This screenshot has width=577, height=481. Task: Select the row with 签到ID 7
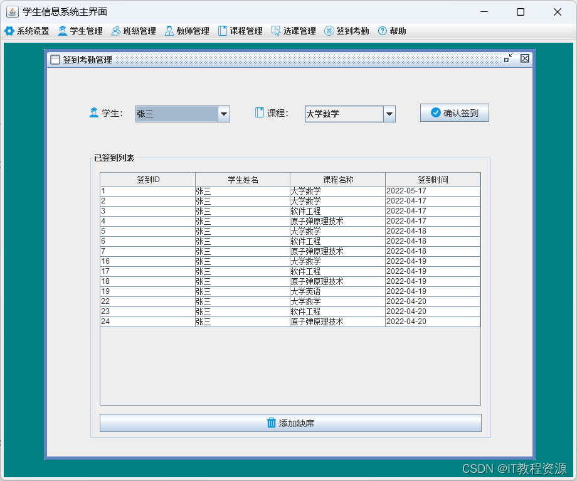pos(290,251)
